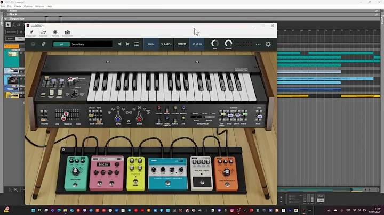The height and width of the screenshot is (215, 384).
Task: Open the Options menu
Action: coord(28,6)
